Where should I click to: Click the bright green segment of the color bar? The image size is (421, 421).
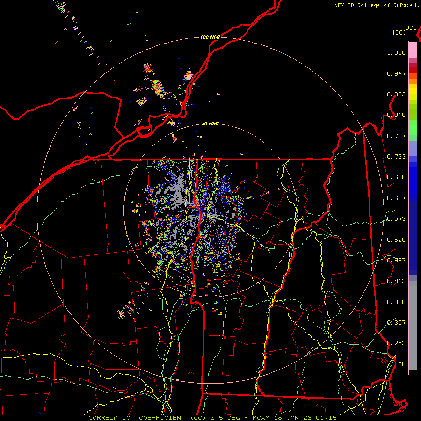click(413, 128)
